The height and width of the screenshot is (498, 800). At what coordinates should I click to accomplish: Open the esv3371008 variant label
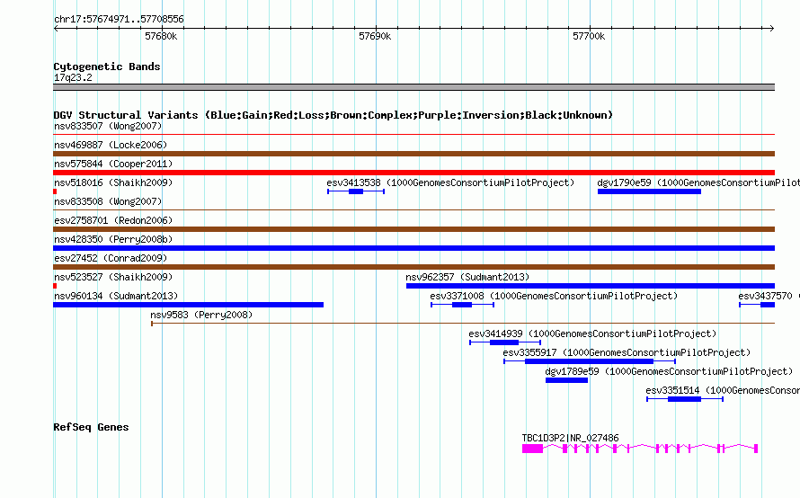coord(554,296)
